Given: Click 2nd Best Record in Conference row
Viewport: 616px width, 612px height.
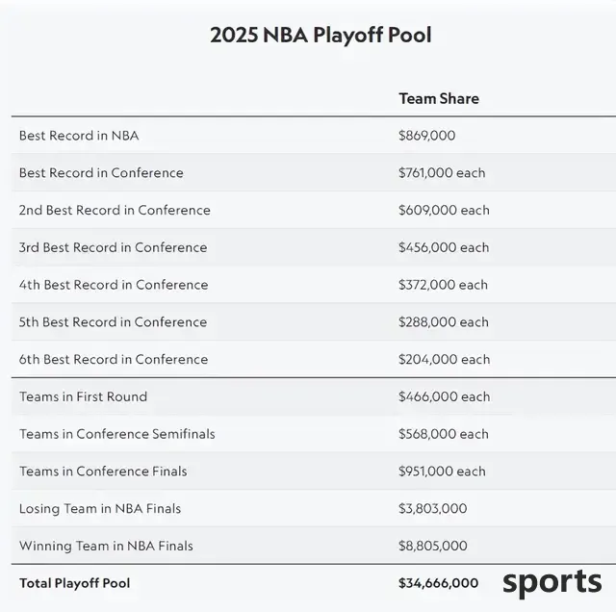Looking at the screenshot, I should (314, 210).
